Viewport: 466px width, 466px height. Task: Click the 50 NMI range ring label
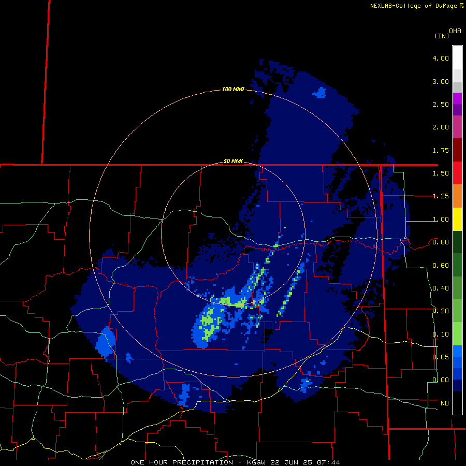(233, 161)
